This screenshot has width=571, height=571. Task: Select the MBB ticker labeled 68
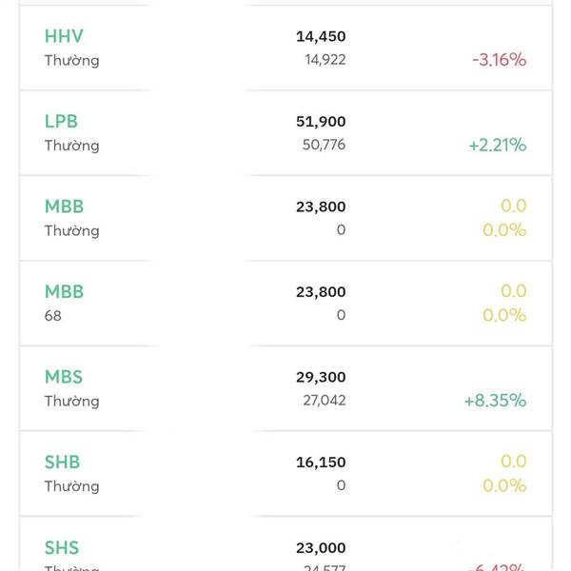[x=64, y=292]
